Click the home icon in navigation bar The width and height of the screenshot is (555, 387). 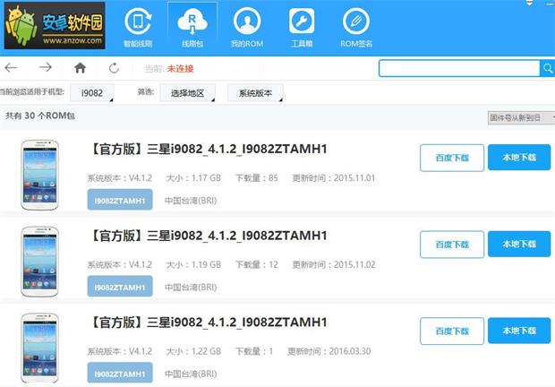click(81, 68)
